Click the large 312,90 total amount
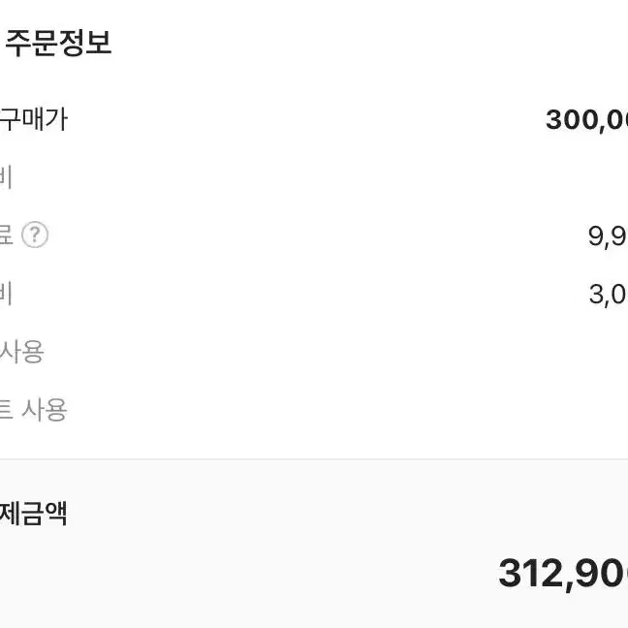The height and width of the screenshot is (628, 628). coord(563,574)
